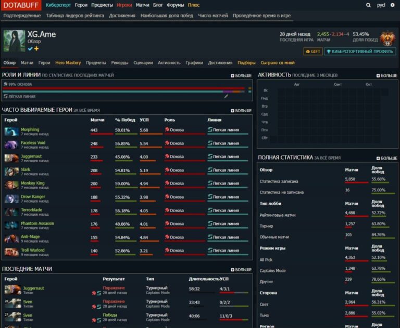Open Блог menu item
Screen dimensions: 400x328
[x=158, y=5]
